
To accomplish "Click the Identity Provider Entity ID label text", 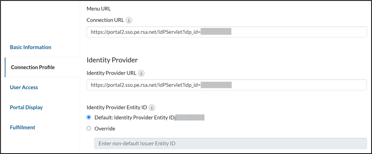I will pyautogui.click(x=117, y=107).
